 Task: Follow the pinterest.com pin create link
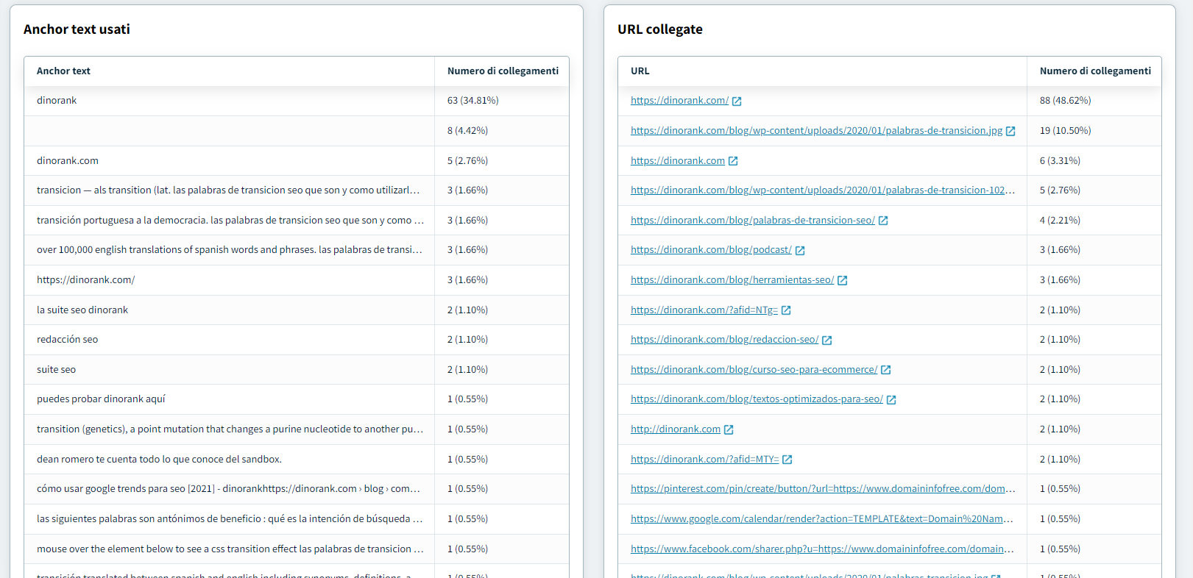(x=822, y=489)
